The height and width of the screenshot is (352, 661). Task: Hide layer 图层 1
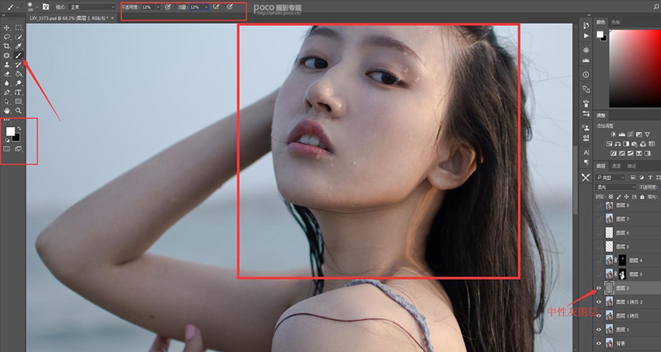(x=599, y=330)
